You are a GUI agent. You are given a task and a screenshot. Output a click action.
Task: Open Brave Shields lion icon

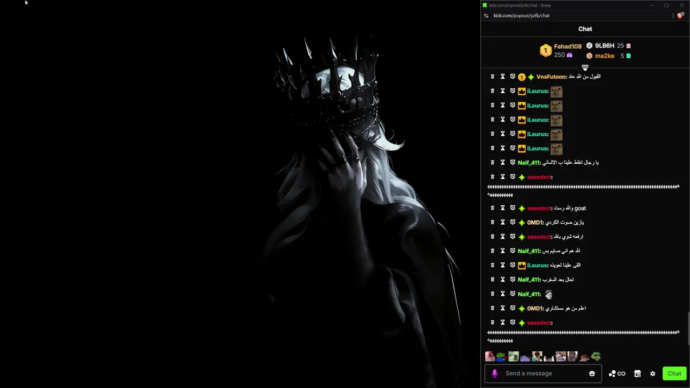point(680,16)
